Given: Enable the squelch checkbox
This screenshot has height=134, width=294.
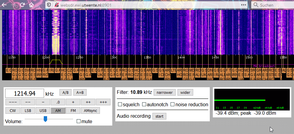Looking at the screenshot, I should [120, 104].
